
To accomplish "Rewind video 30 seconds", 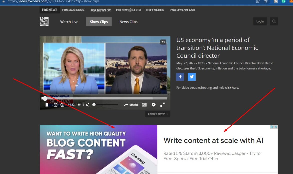I will (56, 105).
